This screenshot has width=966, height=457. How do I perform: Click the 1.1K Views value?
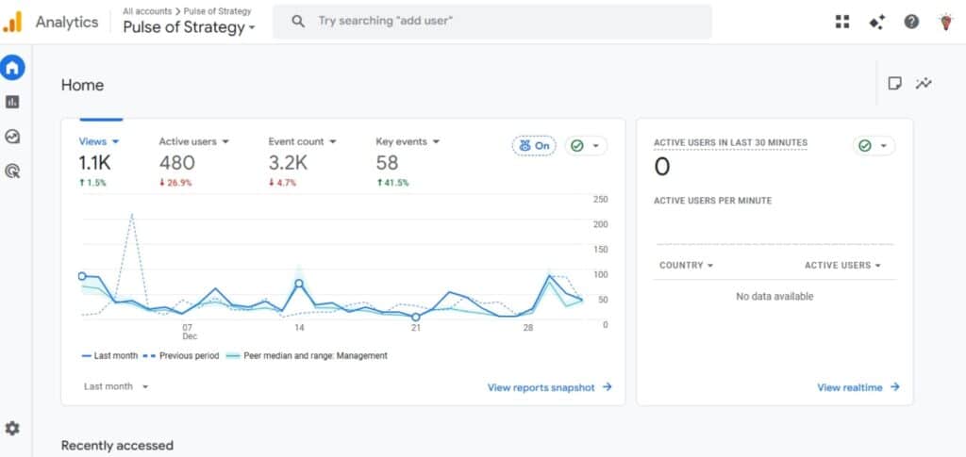click(x=94, y=163)
